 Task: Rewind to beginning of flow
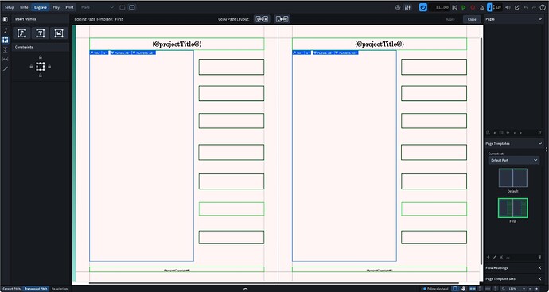click(455, 7)
